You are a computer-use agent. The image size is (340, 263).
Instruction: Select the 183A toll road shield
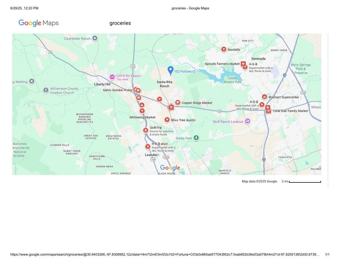coord(166,157)
